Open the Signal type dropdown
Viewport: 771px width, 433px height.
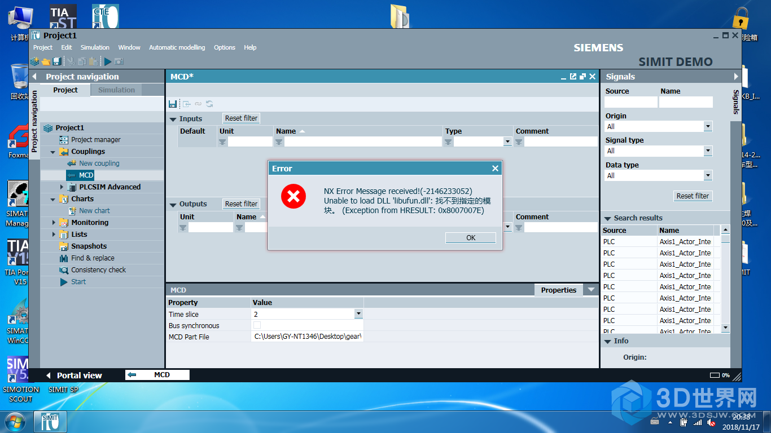pos(708,151)
